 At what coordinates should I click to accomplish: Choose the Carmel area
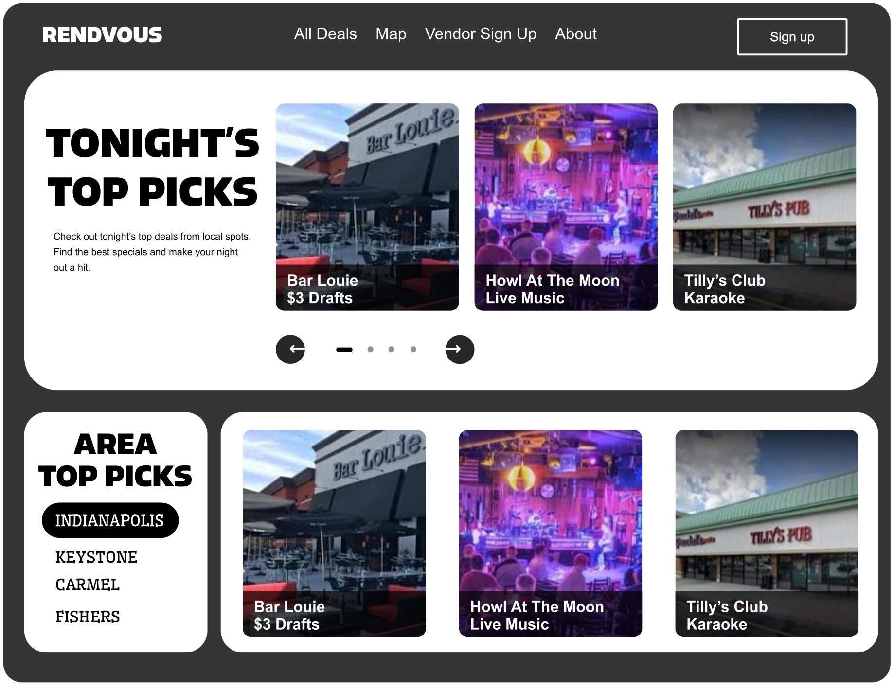(x=88, y=585)
